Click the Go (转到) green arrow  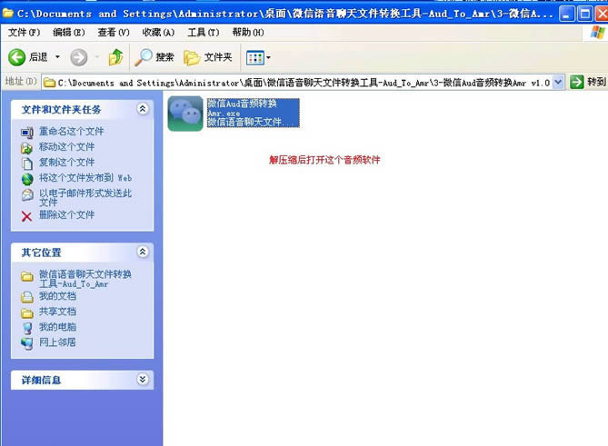pos(576,82)
